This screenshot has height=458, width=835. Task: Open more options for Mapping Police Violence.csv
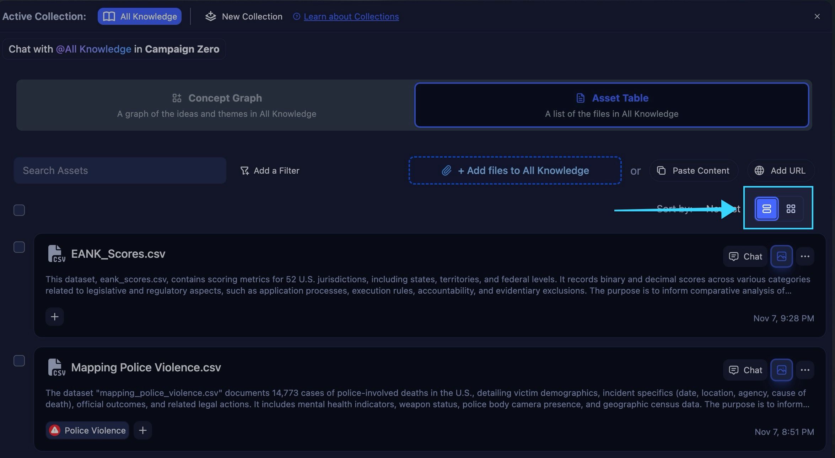click(805, 370)
